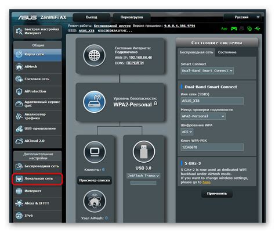Click the Карта сети globe icon
This screenshot has width=275, height=232.
click(19, 54)
